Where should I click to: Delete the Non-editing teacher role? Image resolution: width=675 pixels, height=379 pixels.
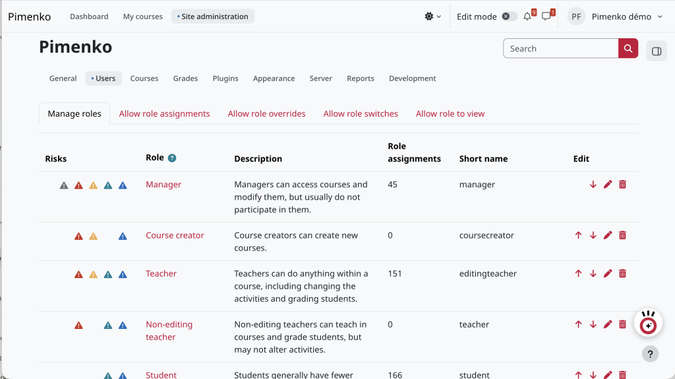622,324
